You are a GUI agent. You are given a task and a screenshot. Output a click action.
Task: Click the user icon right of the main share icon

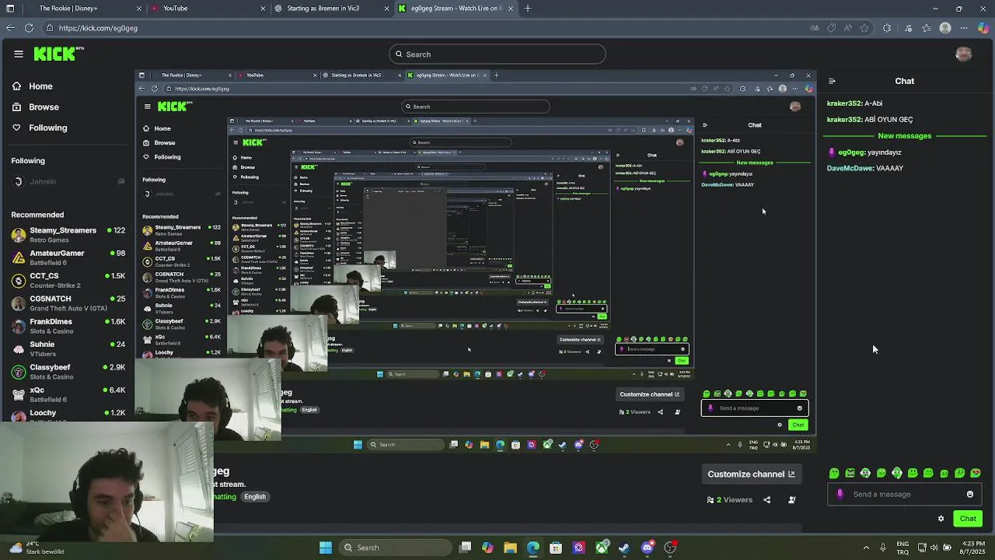[792, 500]
